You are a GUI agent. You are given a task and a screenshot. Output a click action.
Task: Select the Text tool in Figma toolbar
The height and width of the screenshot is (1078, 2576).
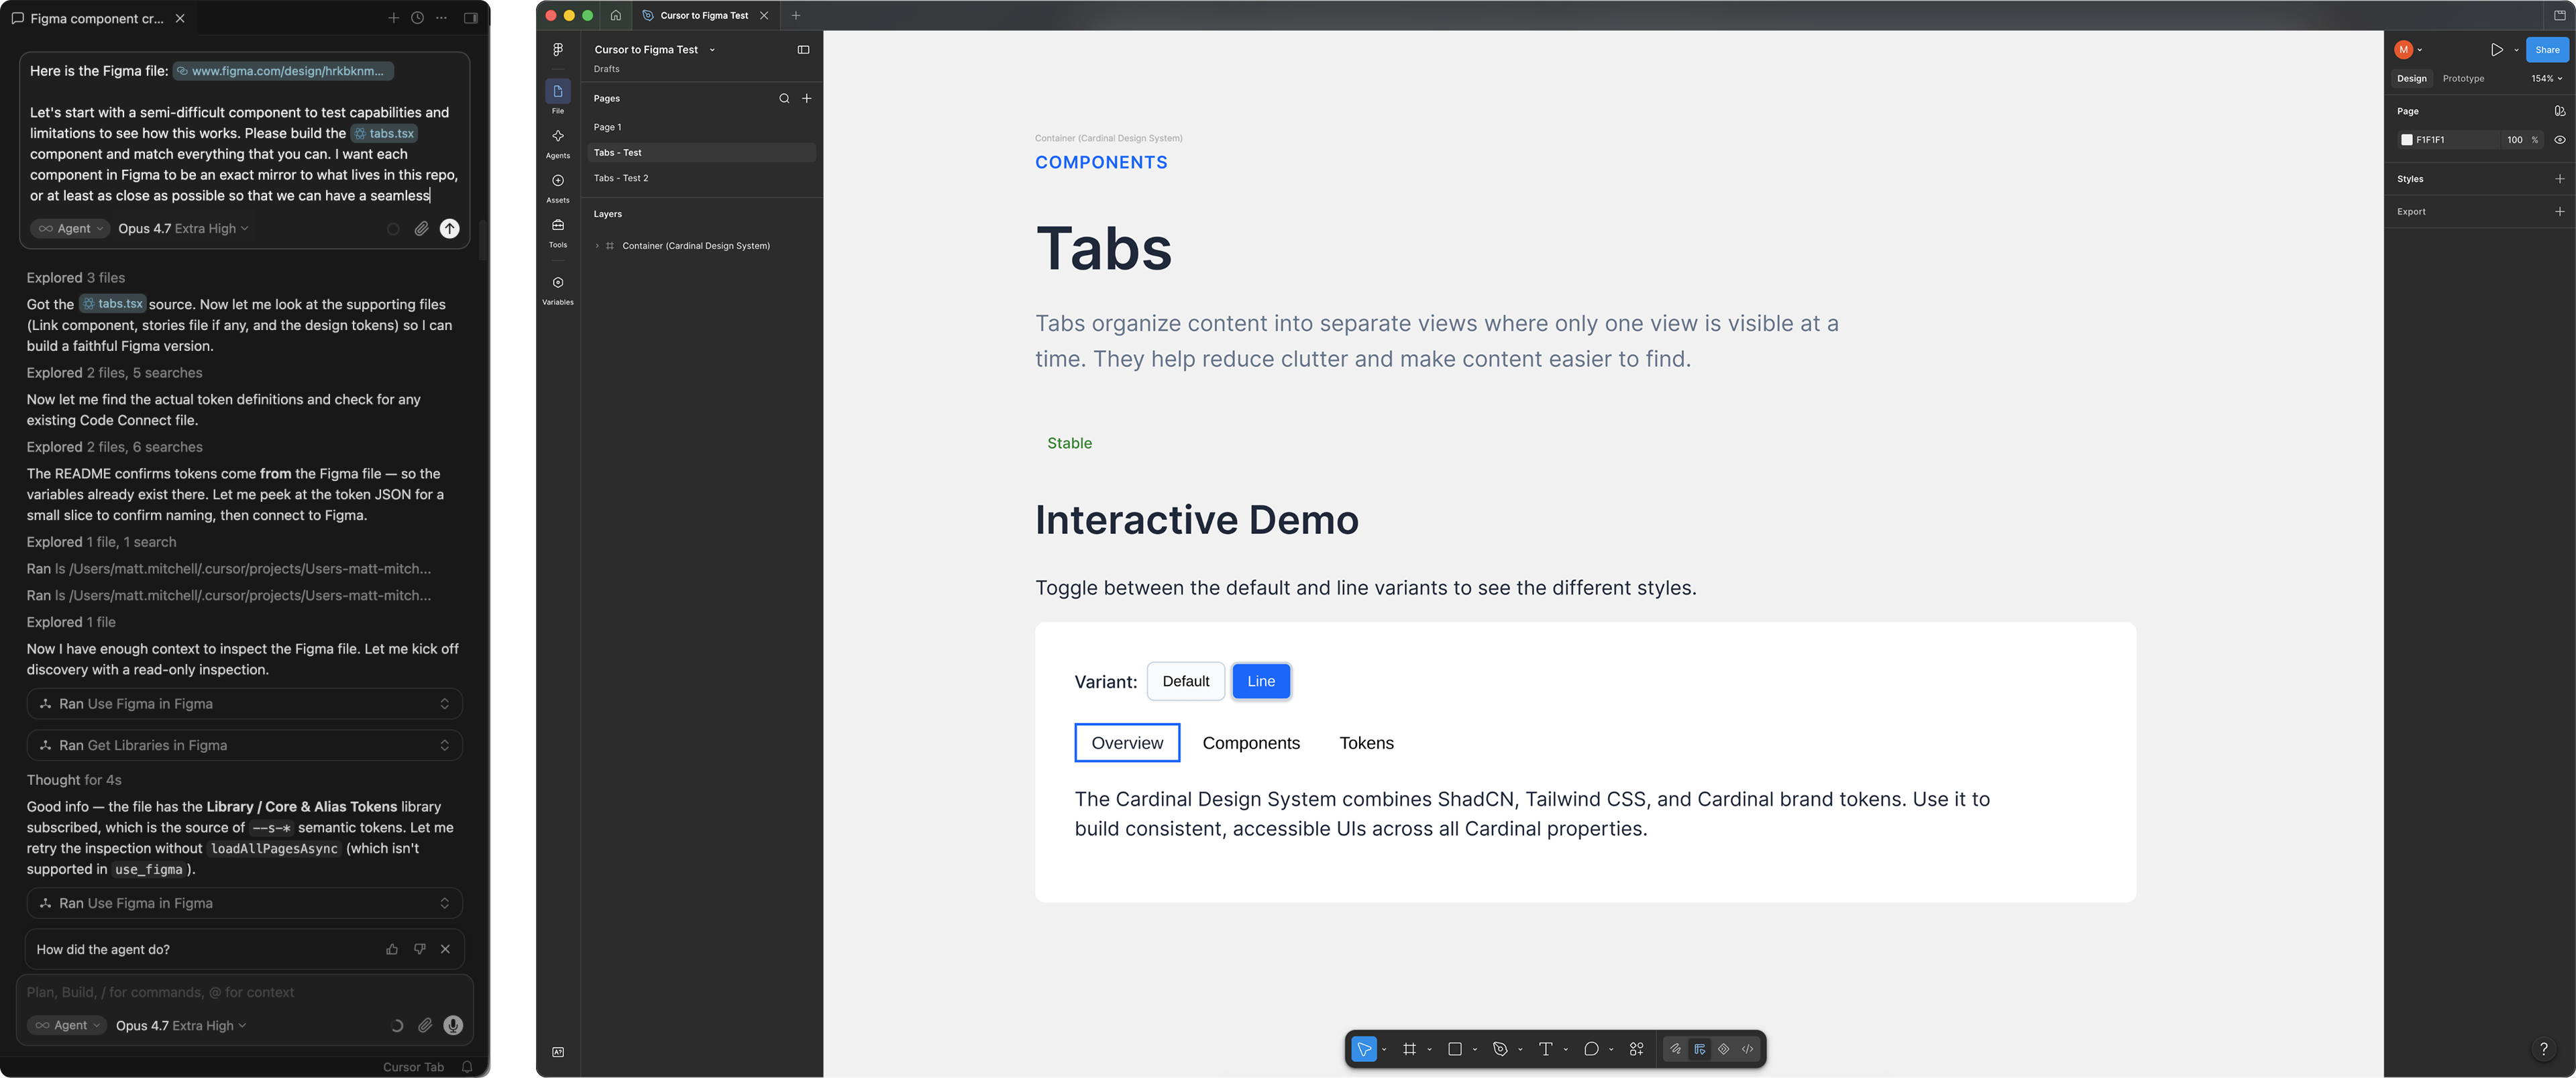(1546, 1049)
